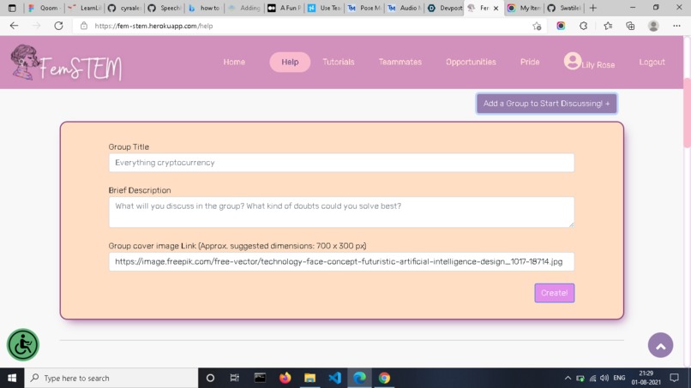
Task: Focus the Group Title input field
Action: pyautogui.click(x=341, y=163)
